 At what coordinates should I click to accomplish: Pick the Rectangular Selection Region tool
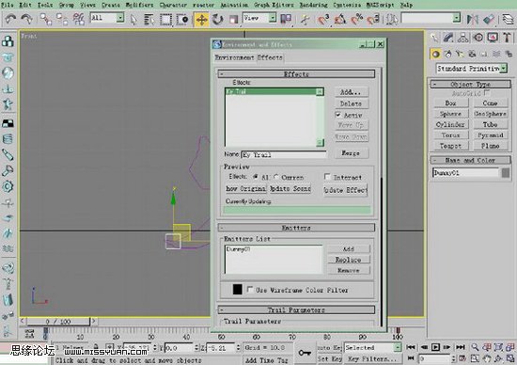[165, 20]
